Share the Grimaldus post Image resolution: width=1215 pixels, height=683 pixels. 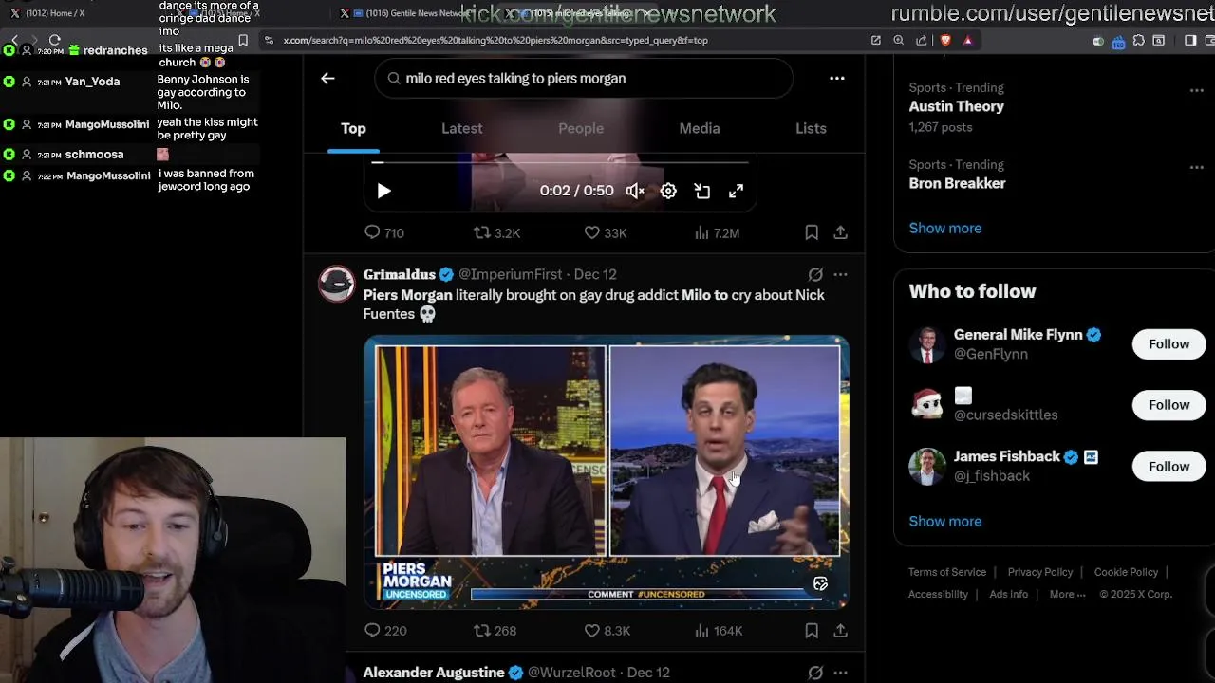pos(840,631)
